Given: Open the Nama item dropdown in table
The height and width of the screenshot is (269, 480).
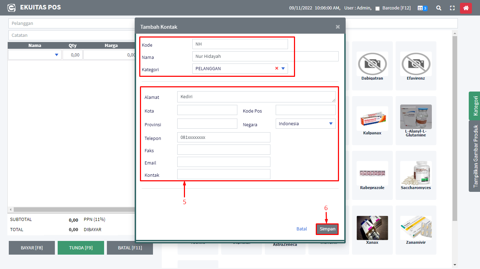Looking at the screenshot, I should click(57, 55).
